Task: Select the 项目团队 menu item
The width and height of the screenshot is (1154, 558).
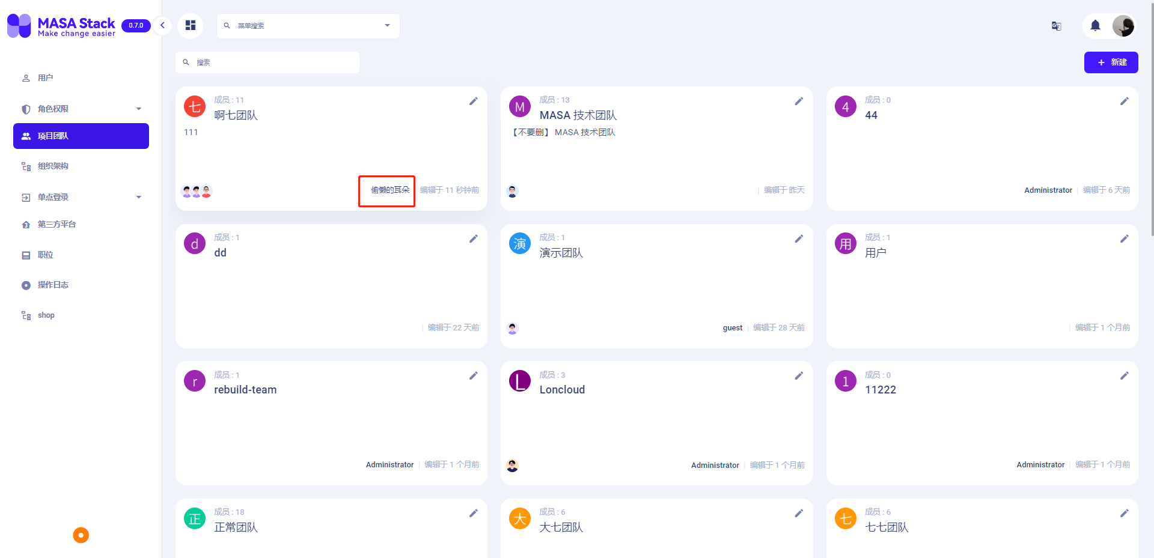Action: point(81,136)
